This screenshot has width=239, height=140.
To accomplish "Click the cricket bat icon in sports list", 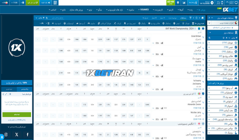I will 236,69.
